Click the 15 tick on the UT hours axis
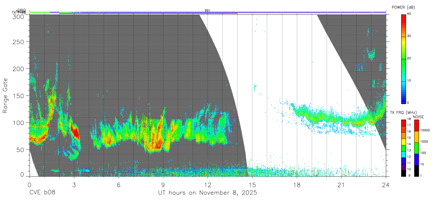Image resolution: width=434 pixels, height=200 pixels. [252, 184]
